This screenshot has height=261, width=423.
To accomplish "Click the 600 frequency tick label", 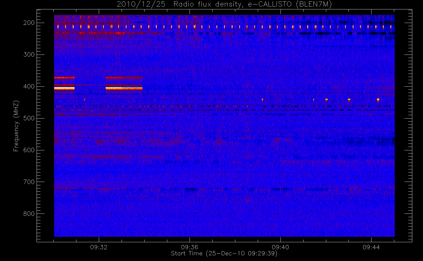I will click(x=29, y=150).
